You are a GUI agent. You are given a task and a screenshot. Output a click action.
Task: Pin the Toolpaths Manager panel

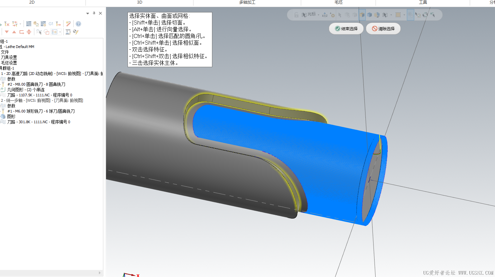pyautogui.click(x=94, y=13)
